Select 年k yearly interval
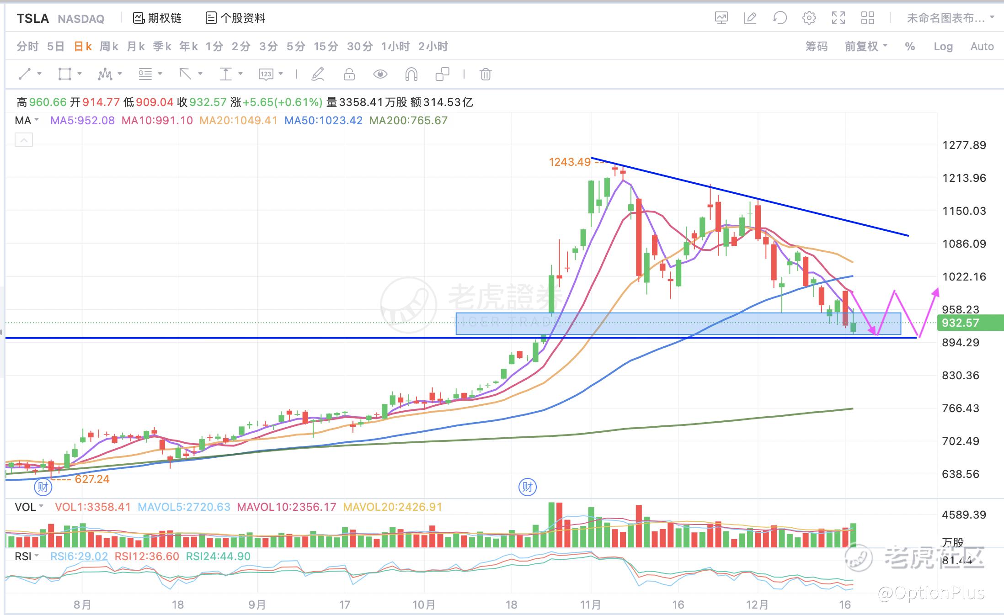 [x=189, y=46]
